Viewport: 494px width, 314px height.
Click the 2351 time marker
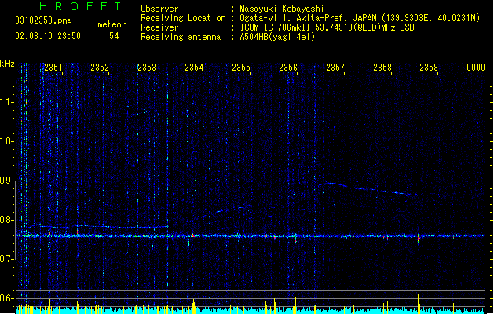tap(53, 68)
